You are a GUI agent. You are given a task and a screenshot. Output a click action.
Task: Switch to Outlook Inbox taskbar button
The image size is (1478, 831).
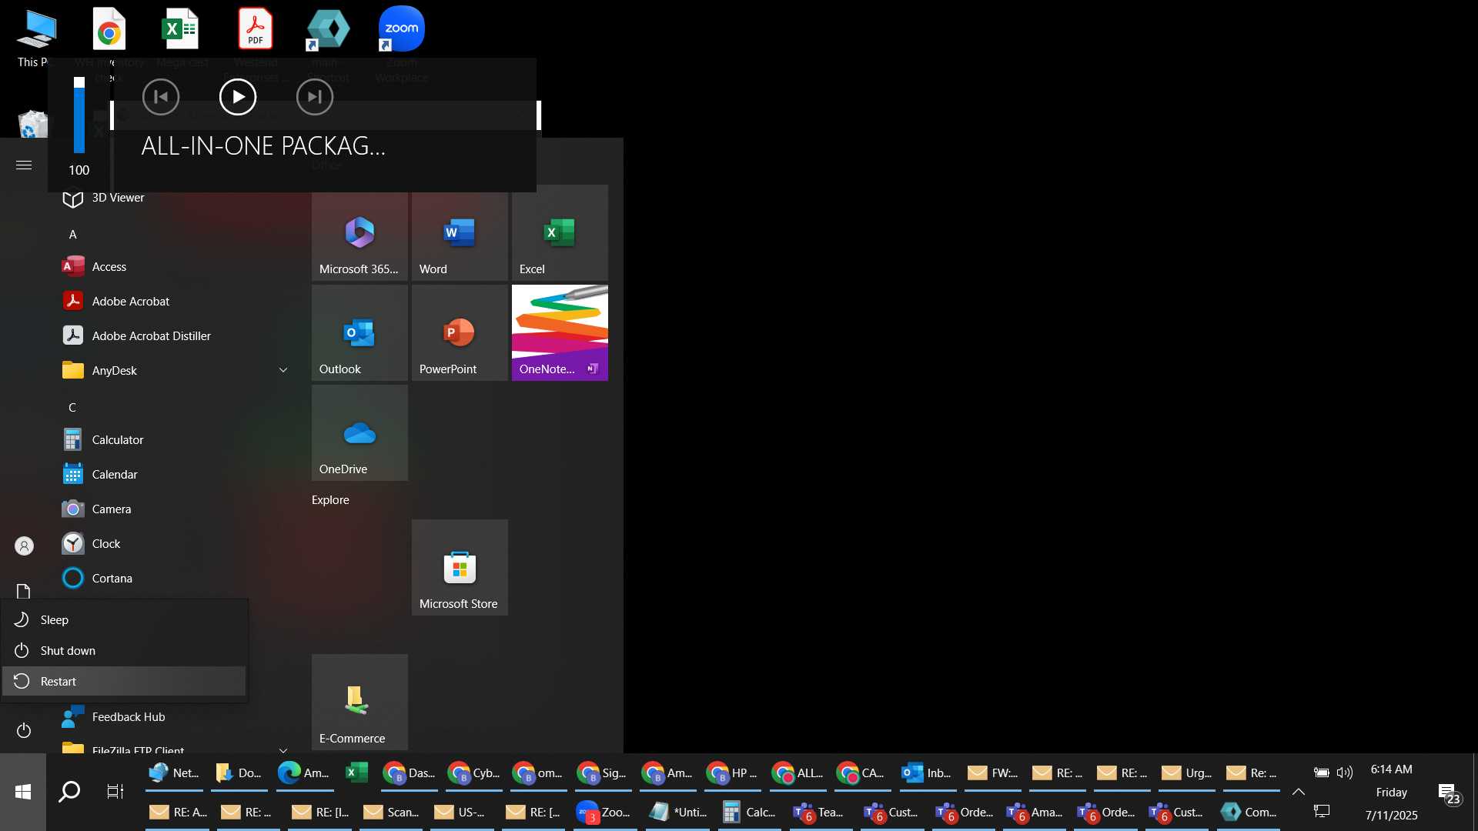(x=928, y=773)
